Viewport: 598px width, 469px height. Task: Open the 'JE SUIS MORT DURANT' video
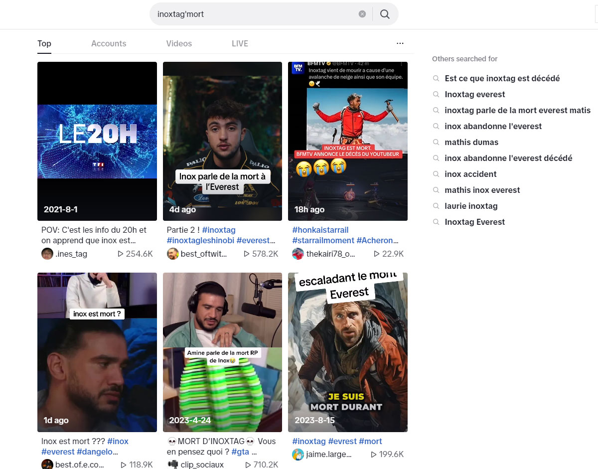(348, 352)
